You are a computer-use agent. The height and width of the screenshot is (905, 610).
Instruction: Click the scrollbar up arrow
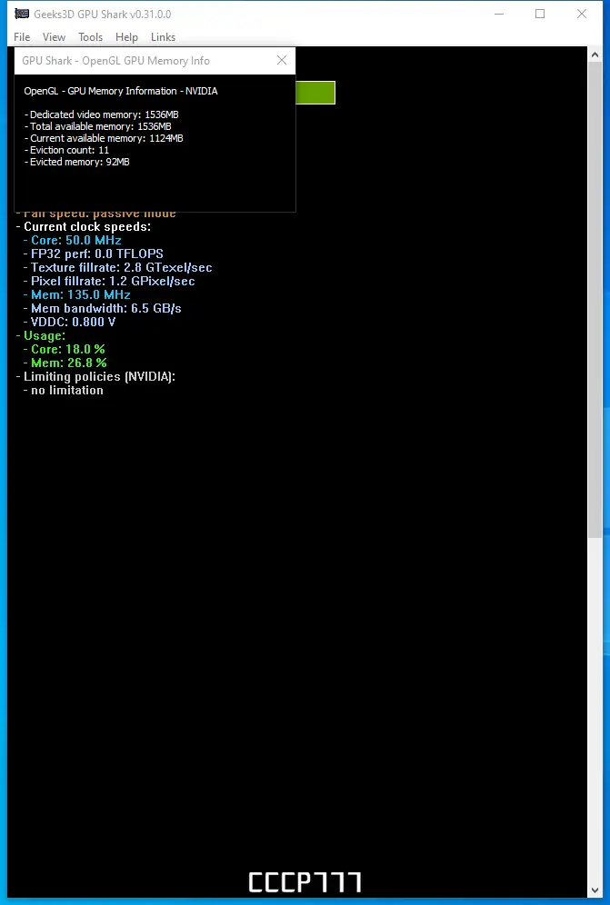click(595, 55)
